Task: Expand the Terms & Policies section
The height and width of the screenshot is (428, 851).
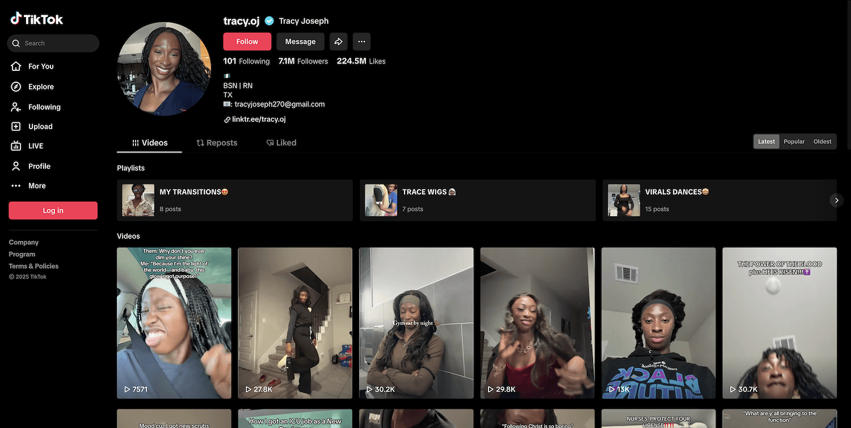Action: [33, 266]
